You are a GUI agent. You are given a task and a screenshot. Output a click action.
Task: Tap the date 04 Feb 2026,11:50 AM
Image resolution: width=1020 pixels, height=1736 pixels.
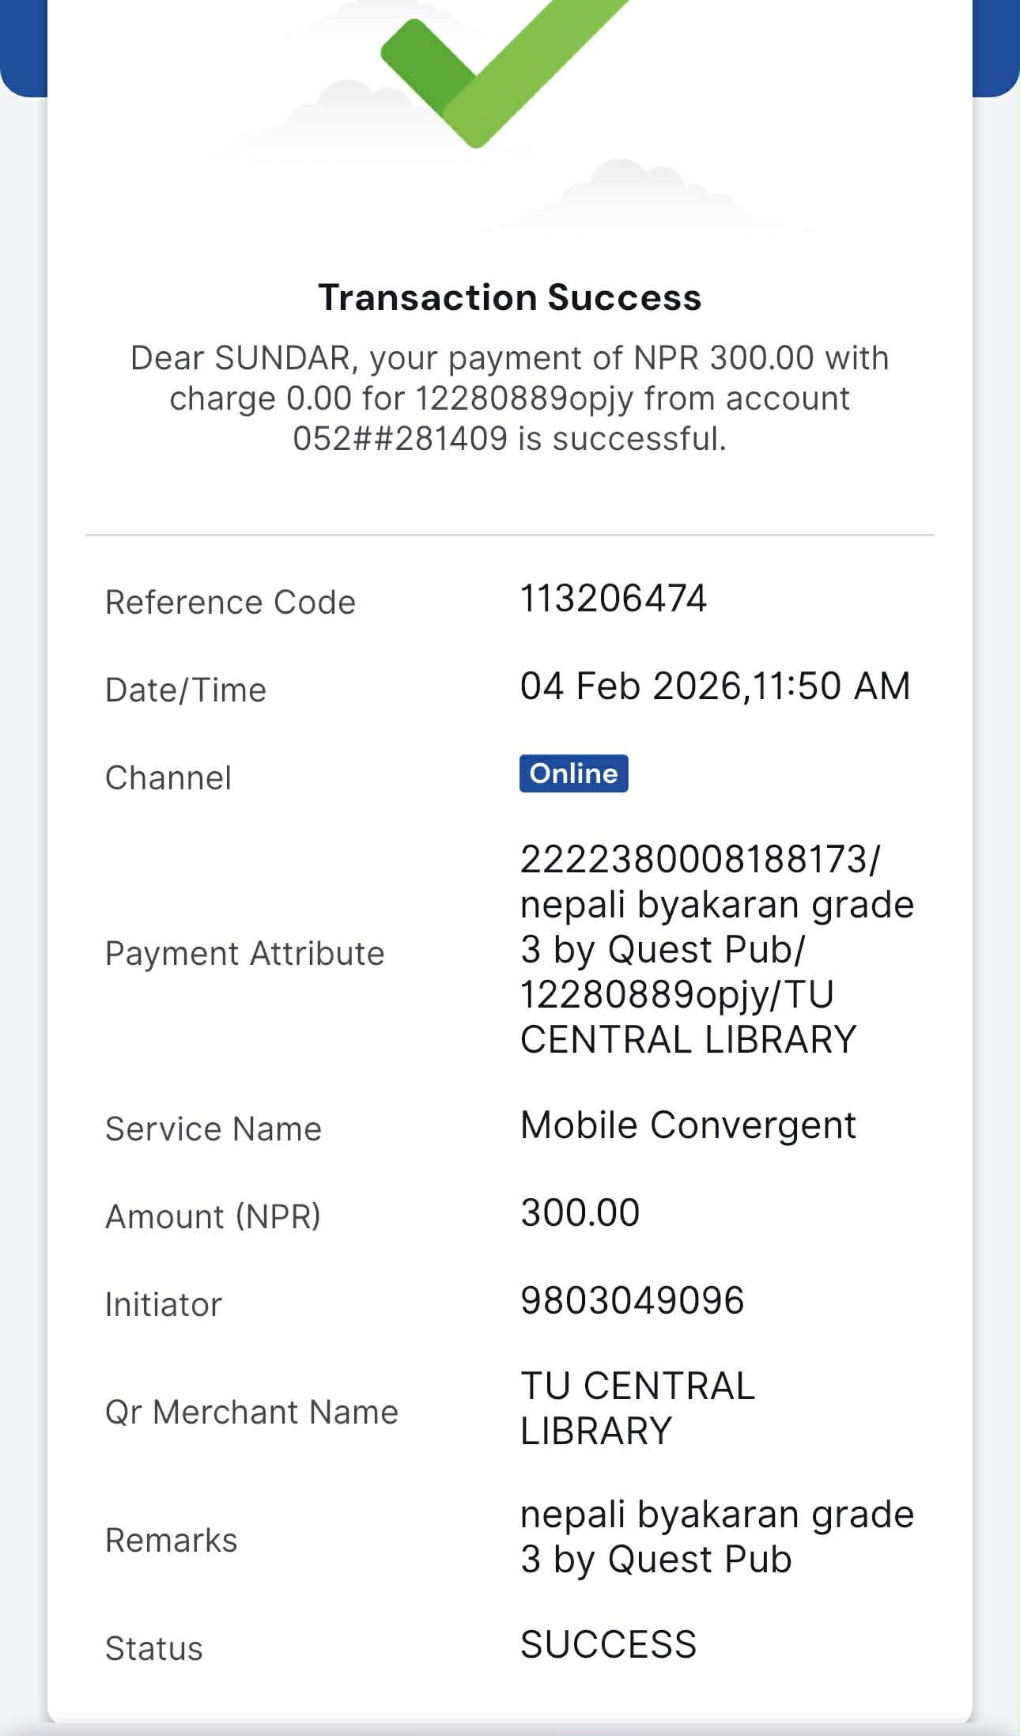pos(715,686)
